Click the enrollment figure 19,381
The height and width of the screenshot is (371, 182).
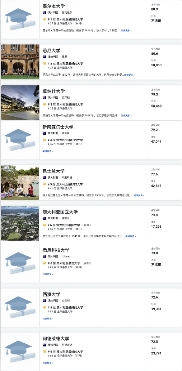pyautogui.click(x=156, y=309)
